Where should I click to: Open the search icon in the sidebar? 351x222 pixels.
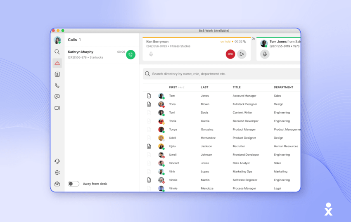[57, 52]
